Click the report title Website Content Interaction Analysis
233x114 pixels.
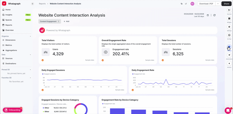[x=72, y=15]
